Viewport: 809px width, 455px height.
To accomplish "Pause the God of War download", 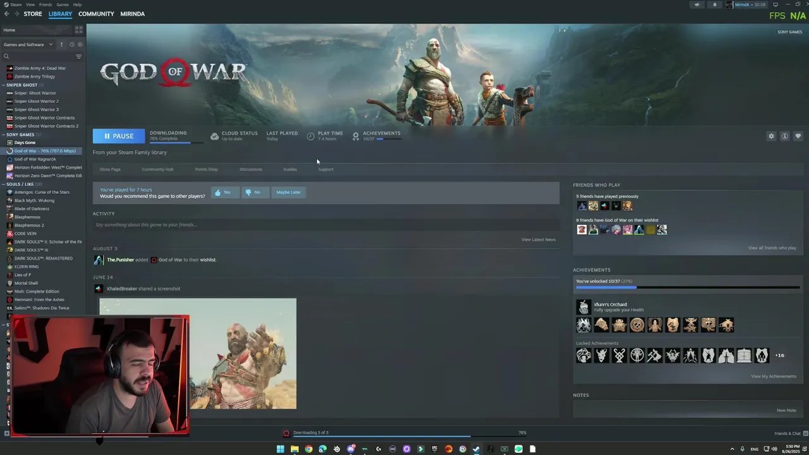I will pos(119,136).
